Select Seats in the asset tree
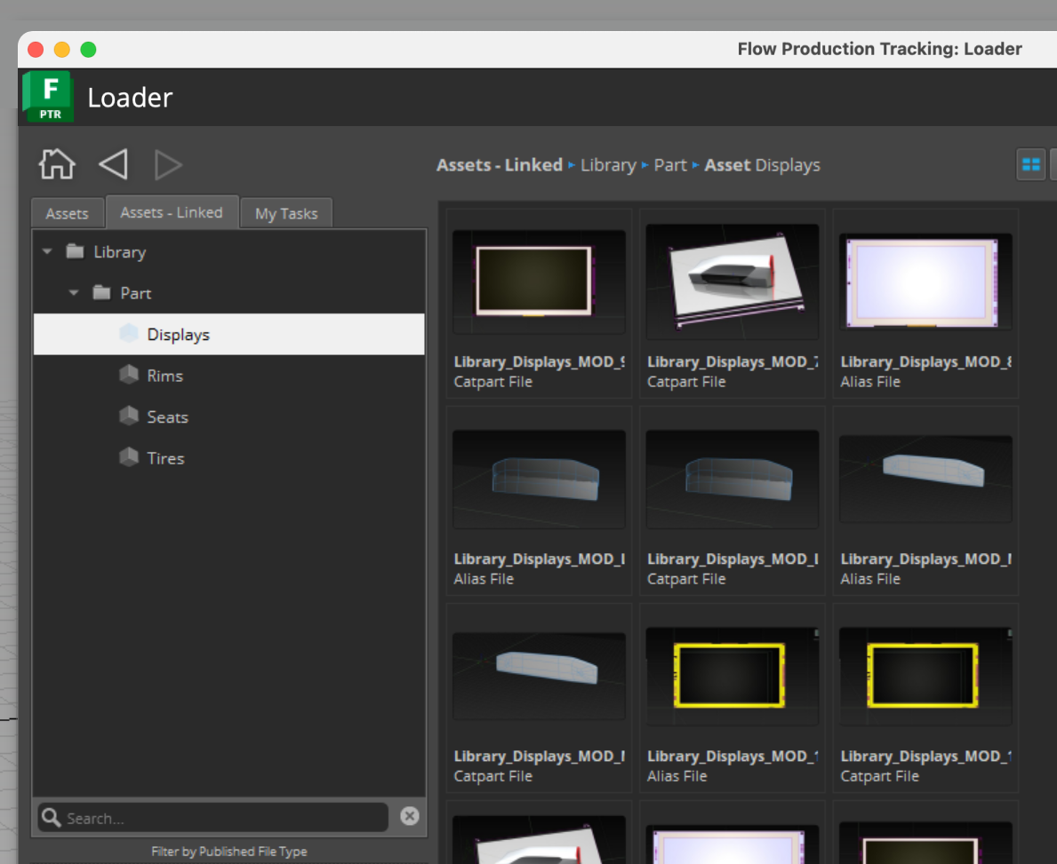The height and width of the screenshot is (864, 1057). coord(229,416)
